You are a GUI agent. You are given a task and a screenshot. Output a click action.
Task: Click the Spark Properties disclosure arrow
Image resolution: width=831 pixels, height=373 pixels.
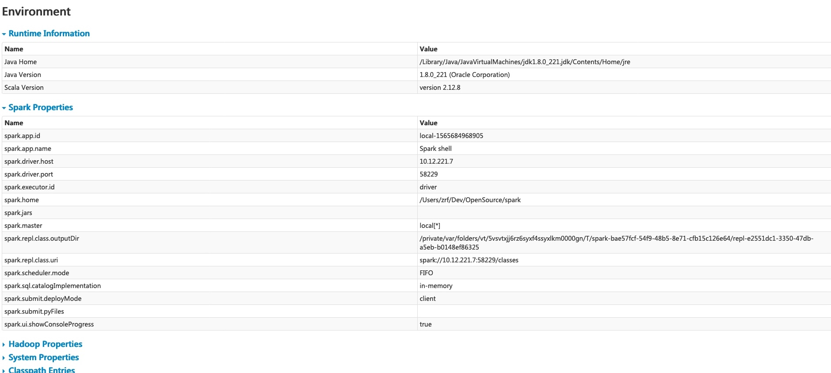click(x=4, y=107)
